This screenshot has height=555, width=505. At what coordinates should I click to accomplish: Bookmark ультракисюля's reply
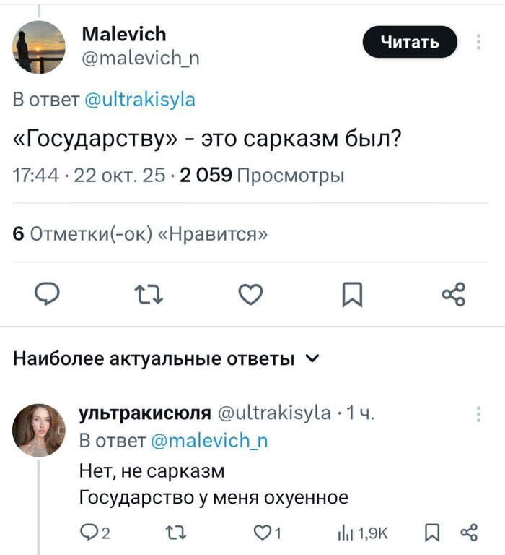point(431,533)
